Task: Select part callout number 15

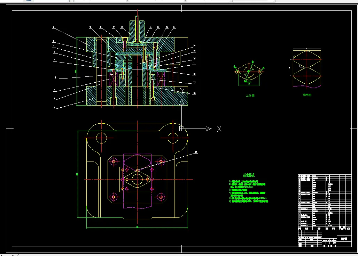Action: [158, 27]
